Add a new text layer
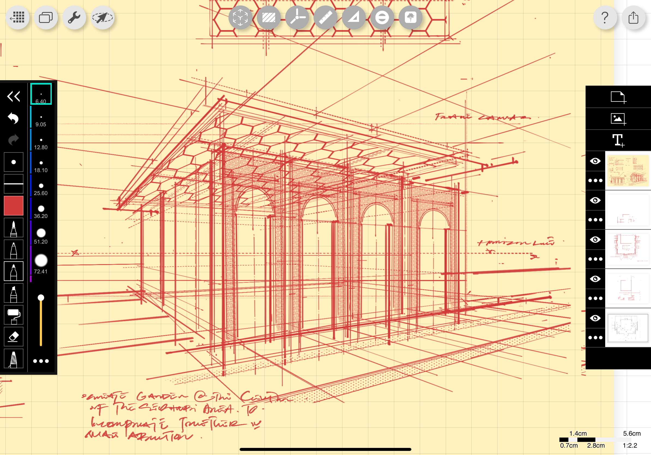This screenshot has height=455, width=651. (x=618, y=140)
